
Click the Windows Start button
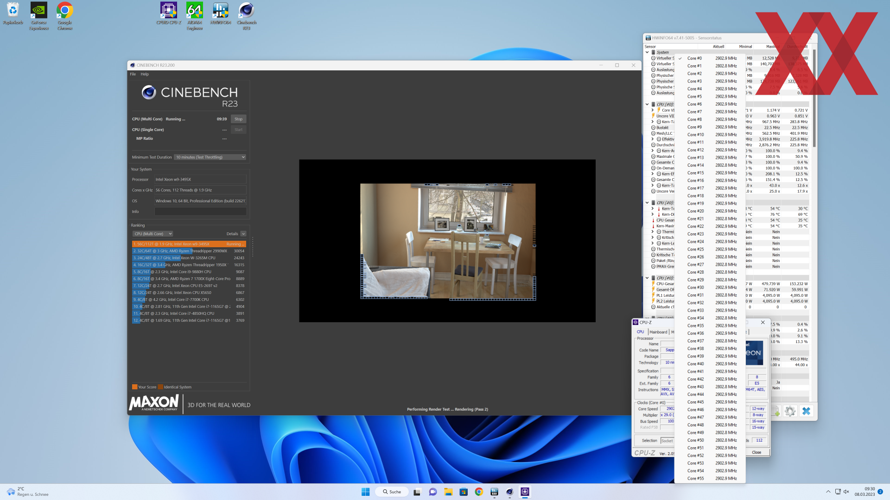[365, 492]
